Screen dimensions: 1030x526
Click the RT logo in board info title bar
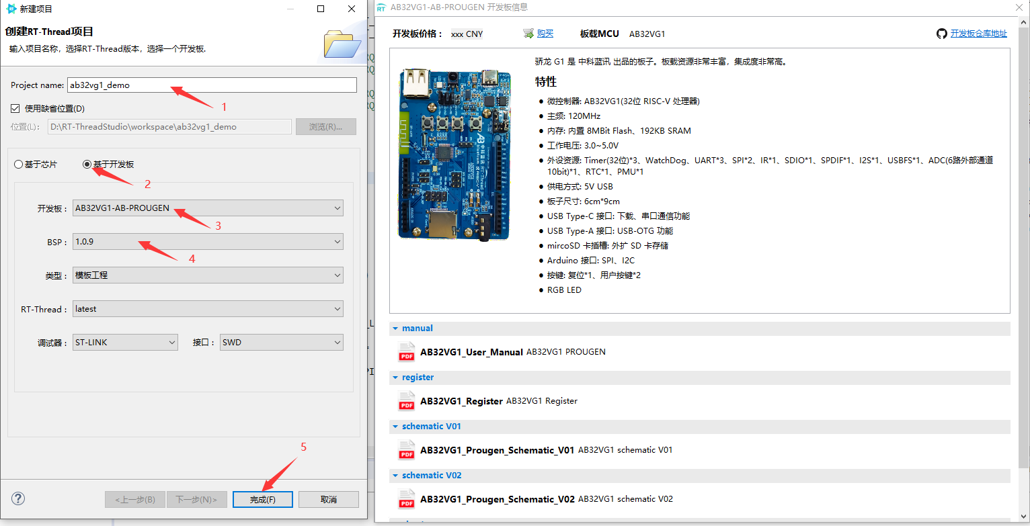382,7
